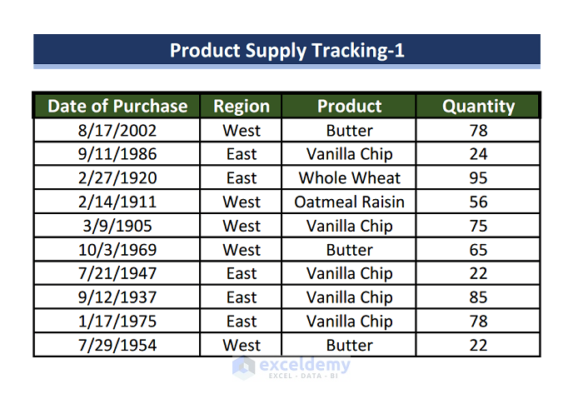Select the 7/29/1954 date cell
This screenshot has width=583, height=394.
(117, 345)
